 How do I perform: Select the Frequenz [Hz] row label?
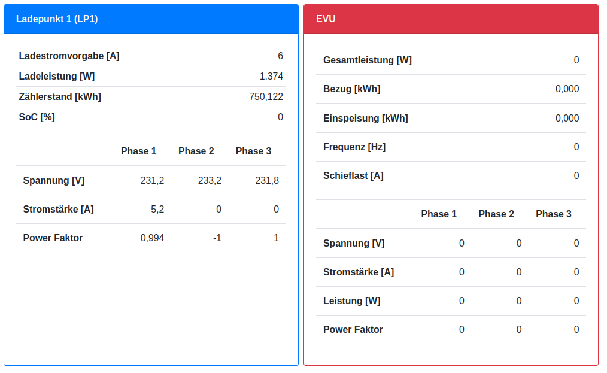tap(354, 147)
